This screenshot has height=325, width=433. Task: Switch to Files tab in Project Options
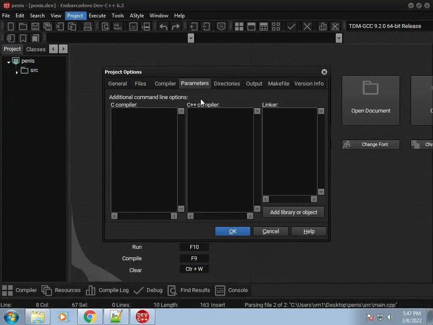pyautogui.click(x=140, y=83)
